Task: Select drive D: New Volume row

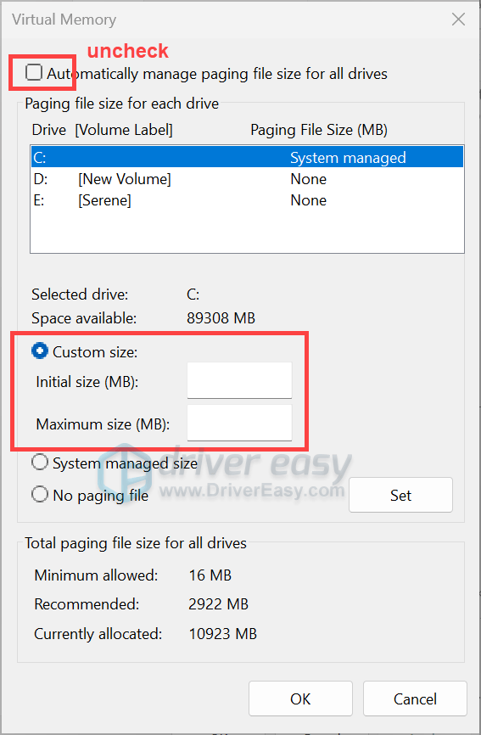Action: (x=248, y=179)
